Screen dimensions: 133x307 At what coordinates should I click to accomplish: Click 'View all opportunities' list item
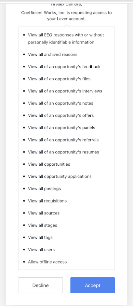pyautogui.click(x=49, y=164)
